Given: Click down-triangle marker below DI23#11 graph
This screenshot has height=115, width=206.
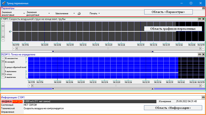Looking at the screenshot, I should 53,89.
